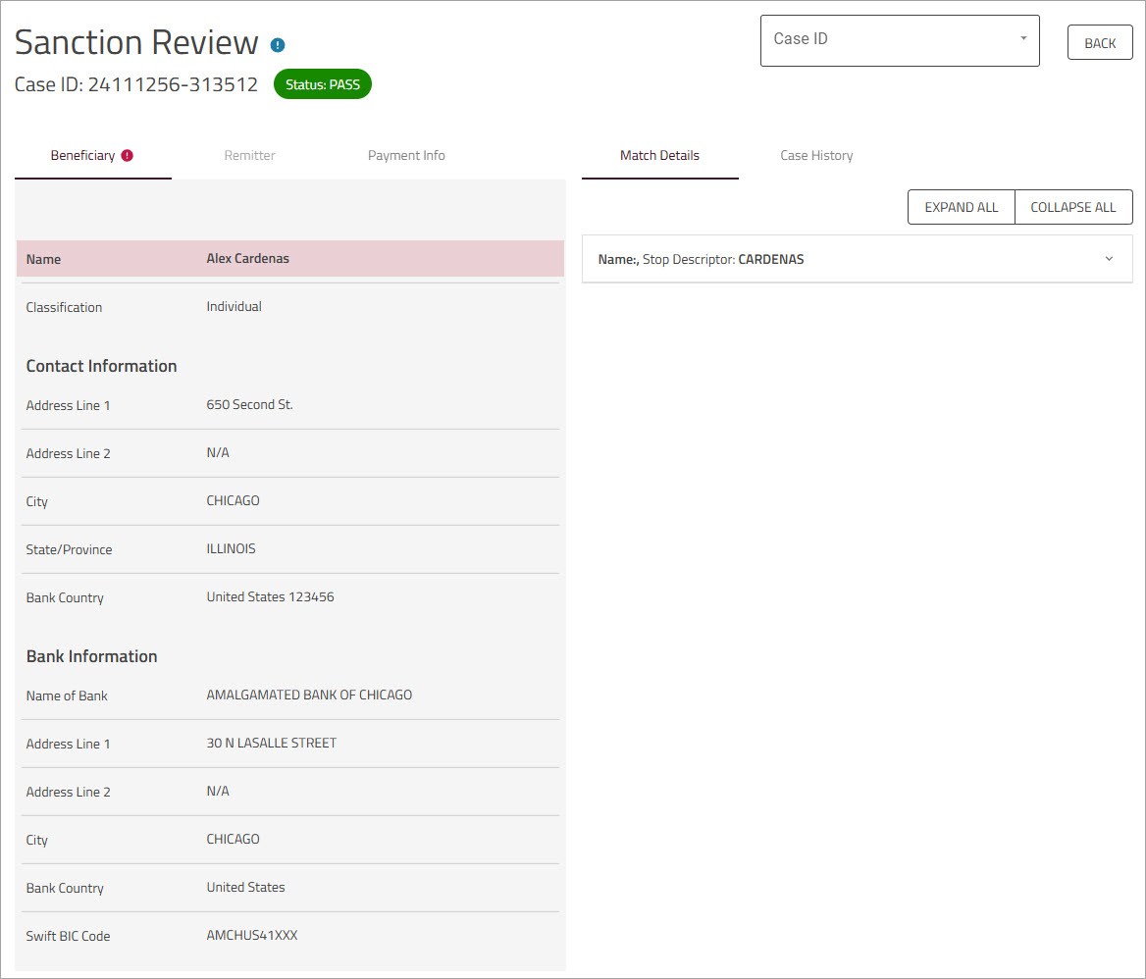
Task: Click the BACK button
Action: pos(1099,42)
